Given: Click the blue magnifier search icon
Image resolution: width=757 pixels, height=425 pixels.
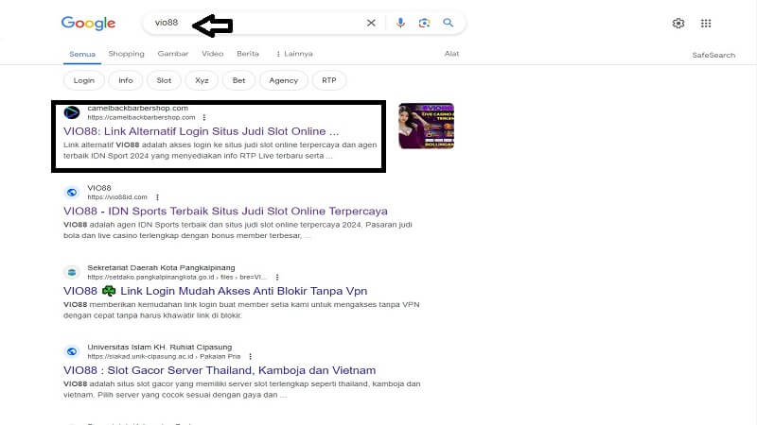Looking at the screenshot, I should tap(449, 23).
